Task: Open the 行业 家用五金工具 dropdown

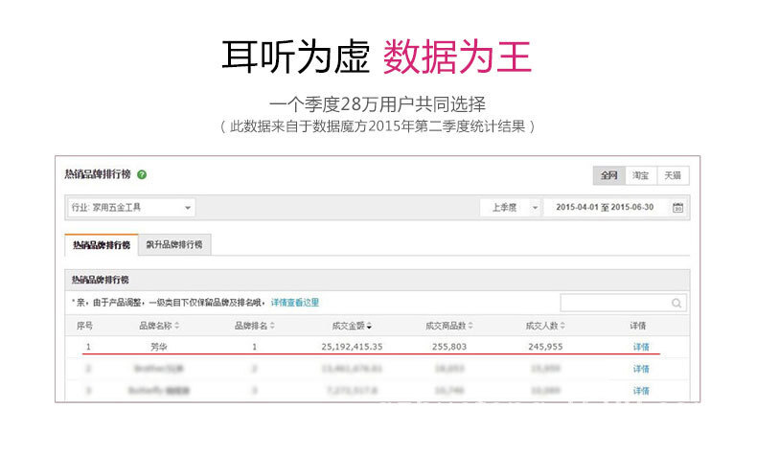Action: tap(131, 208)
